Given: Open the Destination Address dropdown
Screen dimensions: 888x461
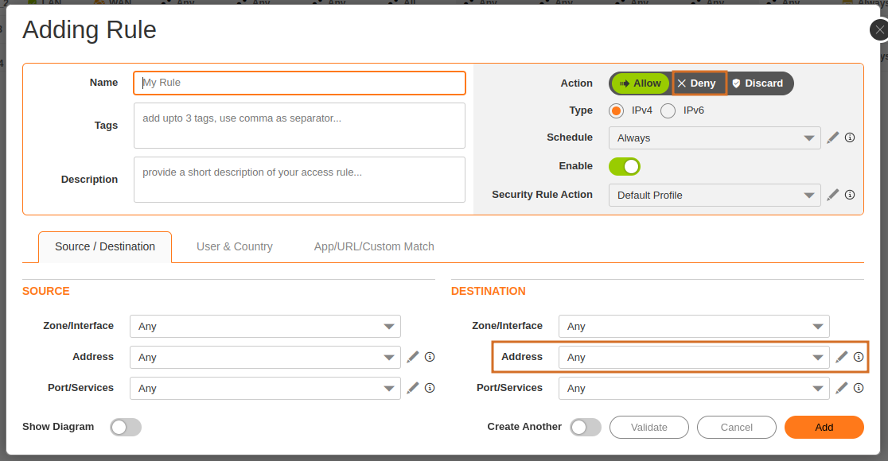Looking at the screenshot, I should click(x=693, y=357).
